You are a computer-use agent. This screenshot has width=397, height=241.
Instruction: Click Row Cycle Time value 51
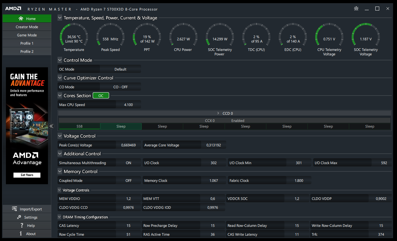(128, 234)
